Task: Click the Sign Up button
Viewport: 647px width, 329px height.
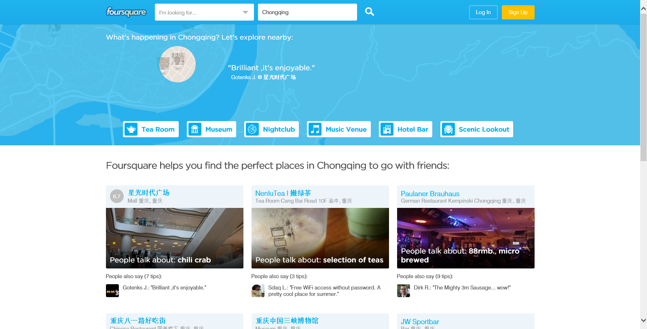Action: click(x=518, y=12)
